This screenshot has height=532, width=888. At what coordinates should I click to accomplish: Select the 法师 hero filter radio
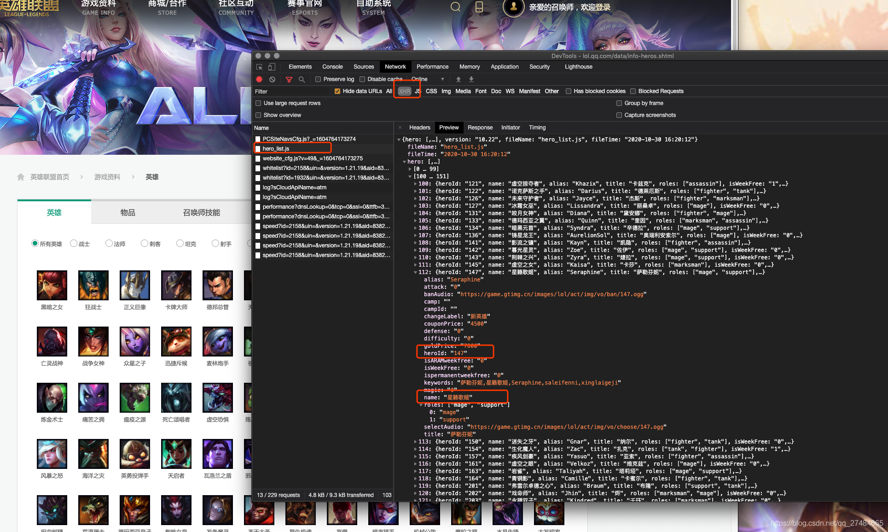click(x=109, y=243)
